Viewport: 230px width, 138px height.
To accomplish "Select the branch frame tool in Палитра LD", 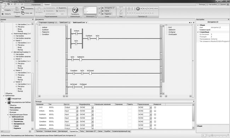I will pyautogui.click(x=133, y=8).
